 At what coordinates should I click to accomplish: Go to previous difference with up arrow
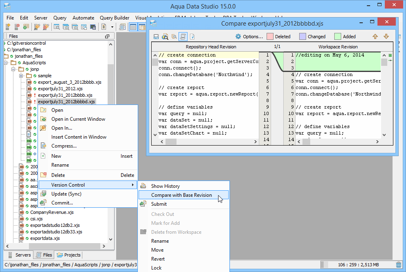point(375,37)
